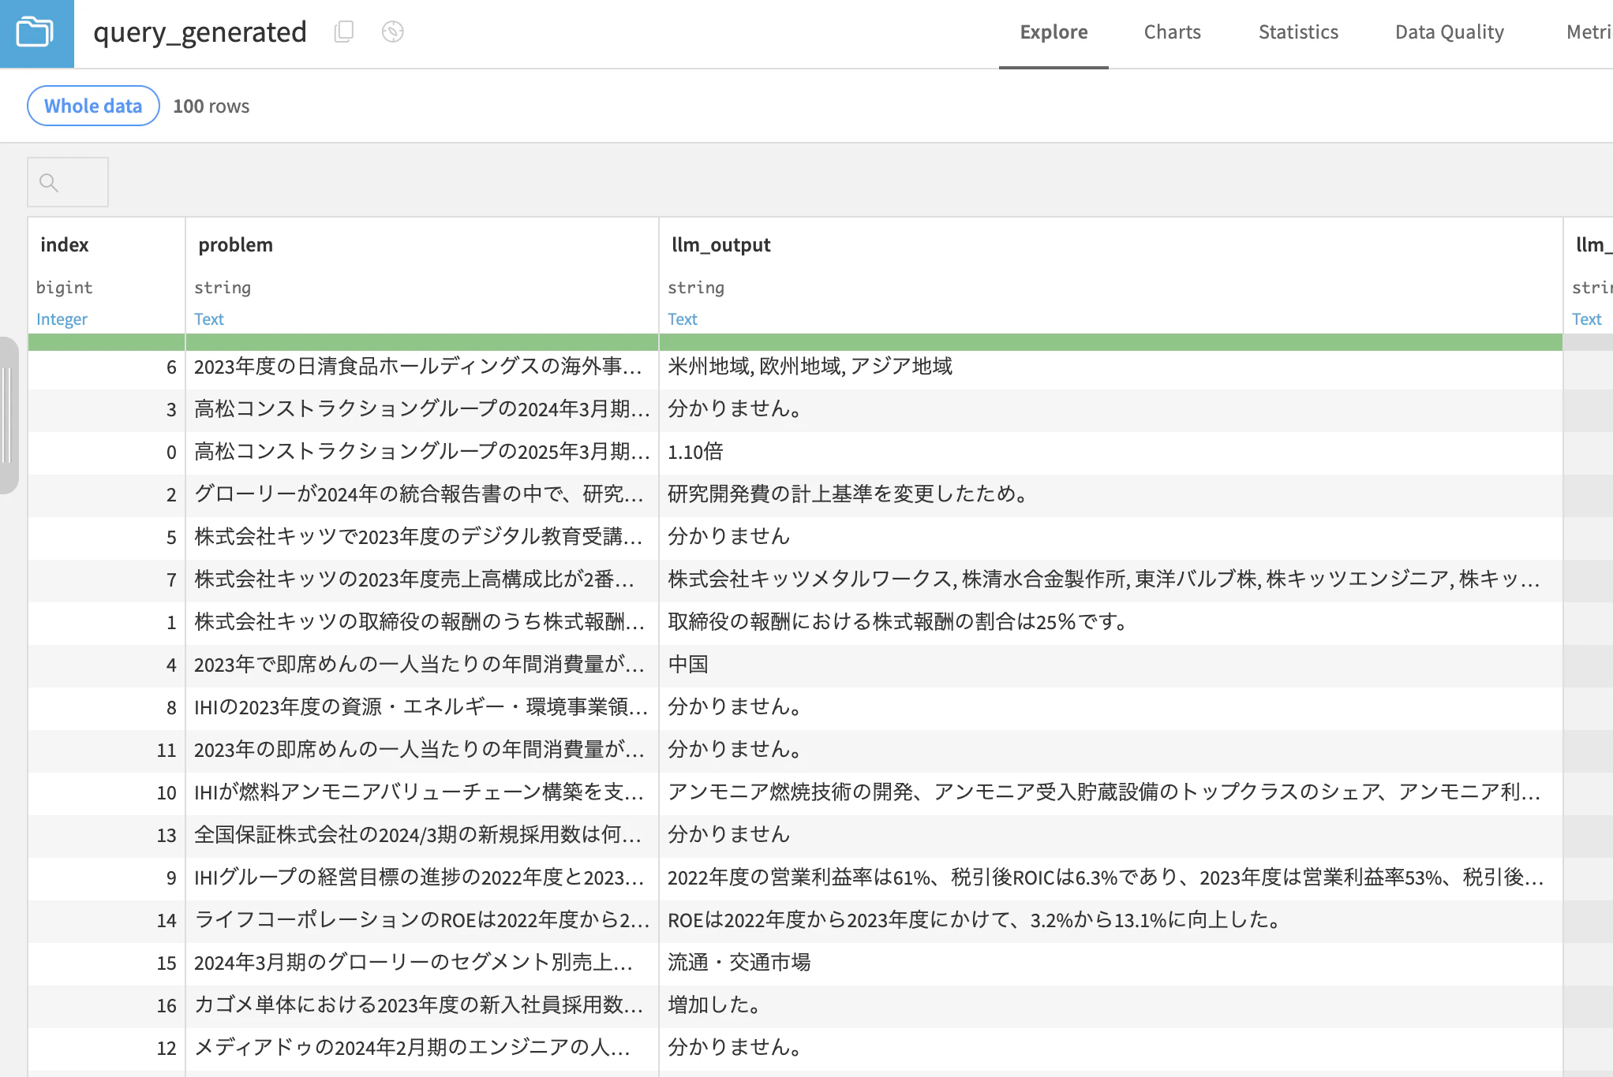This screenshot has width=1613, height=1077.
Task: Click the Whole data sample button
Action: click(93, 106)
